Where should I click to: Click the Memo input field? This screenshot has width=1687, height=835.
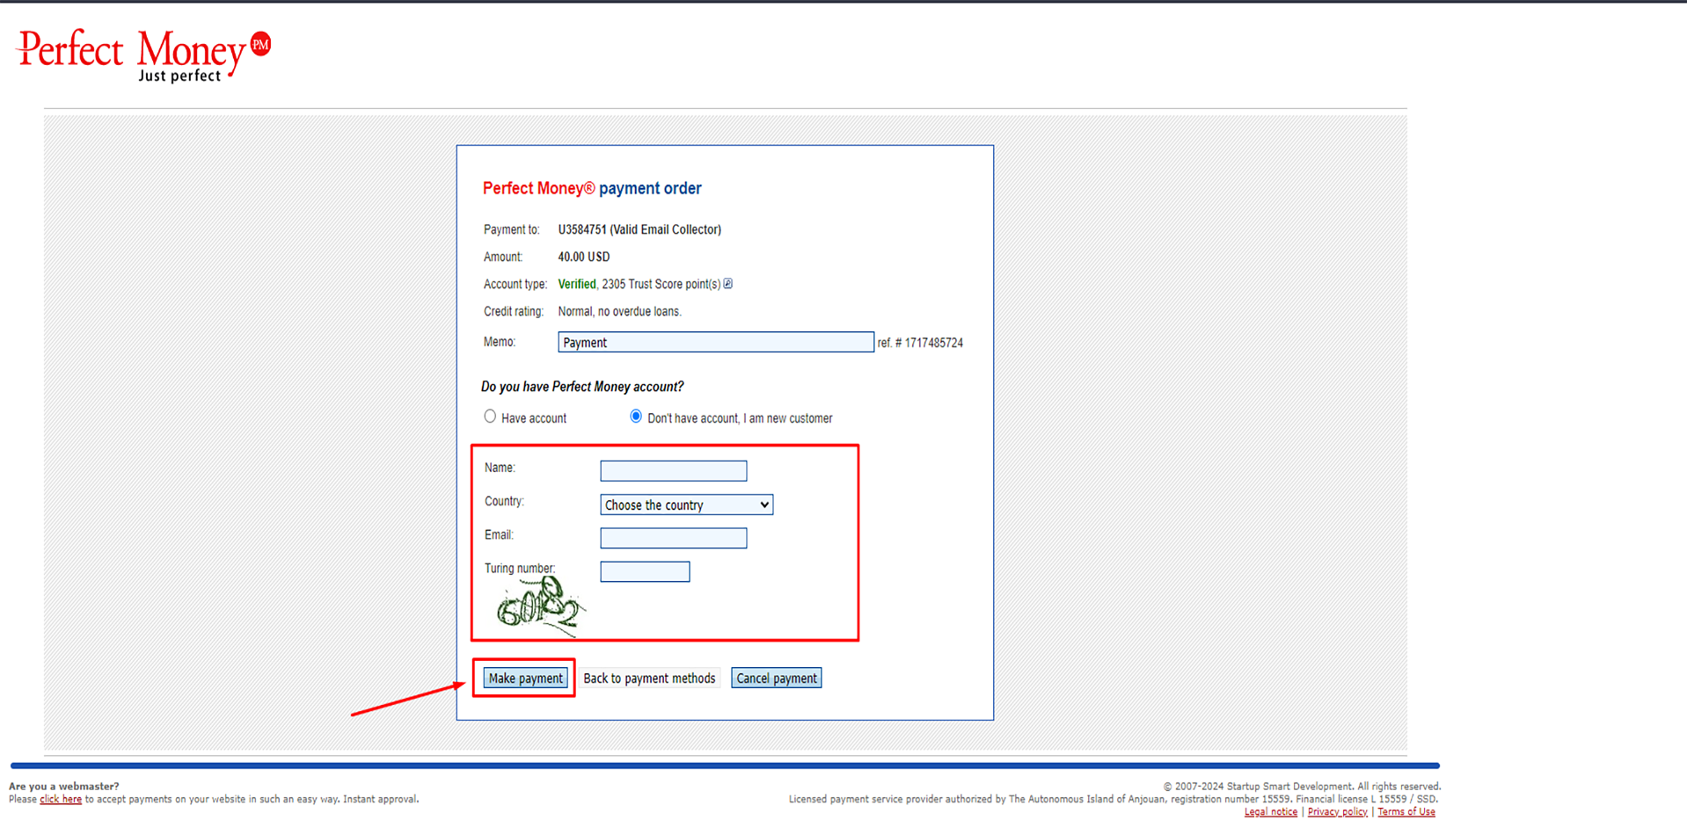[x=716, y=342]
